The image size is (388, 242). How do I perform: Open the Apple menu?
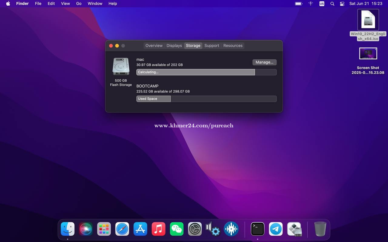click(x=8, y=4)
